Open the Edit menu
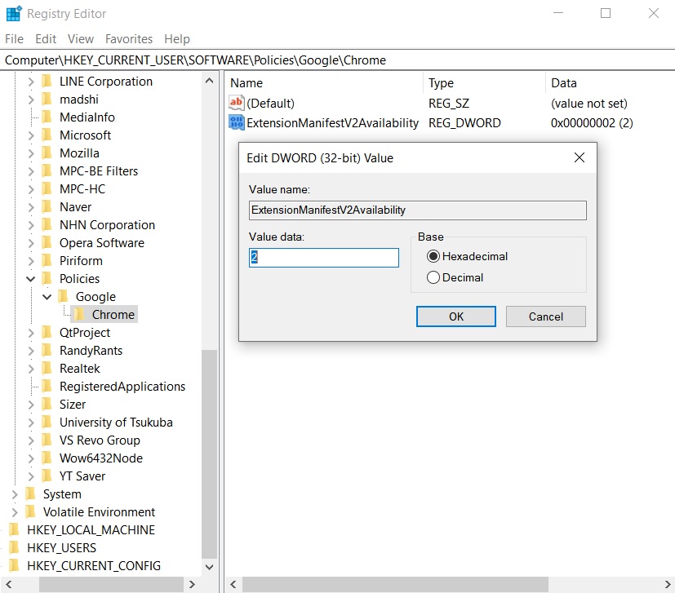The width and height of the screenshot is (675, 593). (46, 39)
